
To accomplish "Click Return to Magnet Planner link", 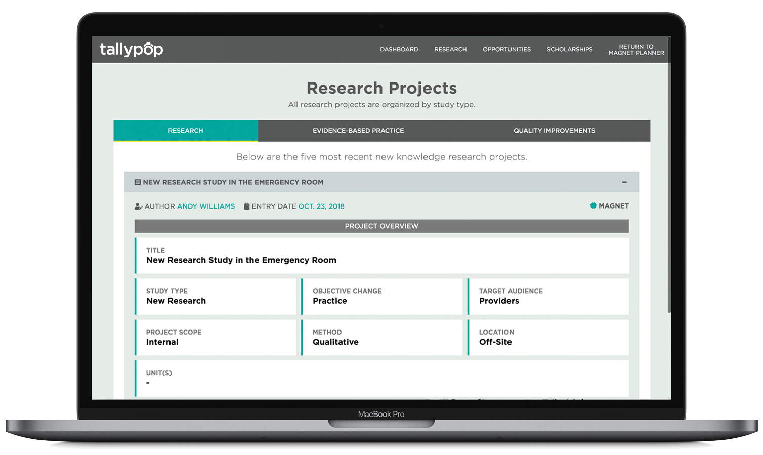I will 636,50.
